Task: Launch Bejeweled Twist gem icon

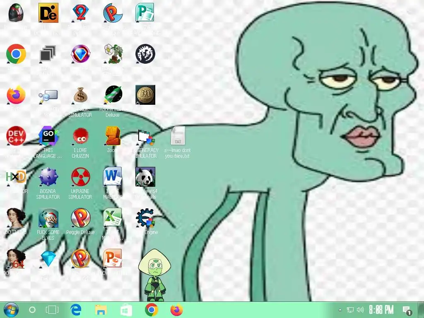Action: pos(80,53)
